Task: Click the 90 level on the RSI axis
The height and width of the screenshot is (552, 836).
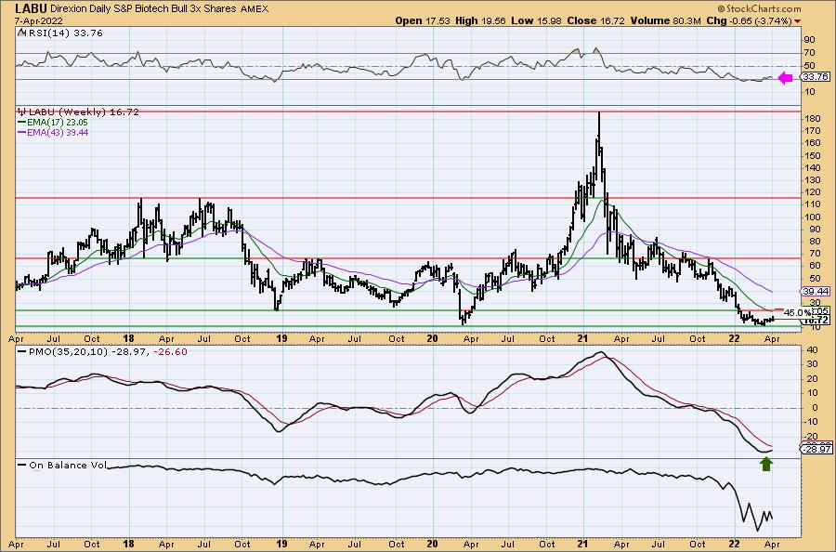Action: coord(809,40)
